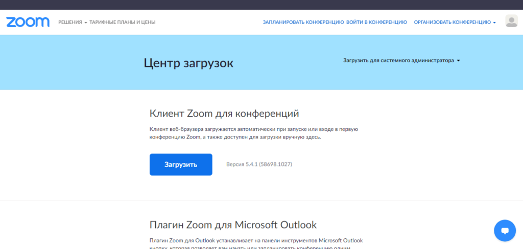Click the Outlook plugin description text
523x249 pixels.
click(255, 241)
